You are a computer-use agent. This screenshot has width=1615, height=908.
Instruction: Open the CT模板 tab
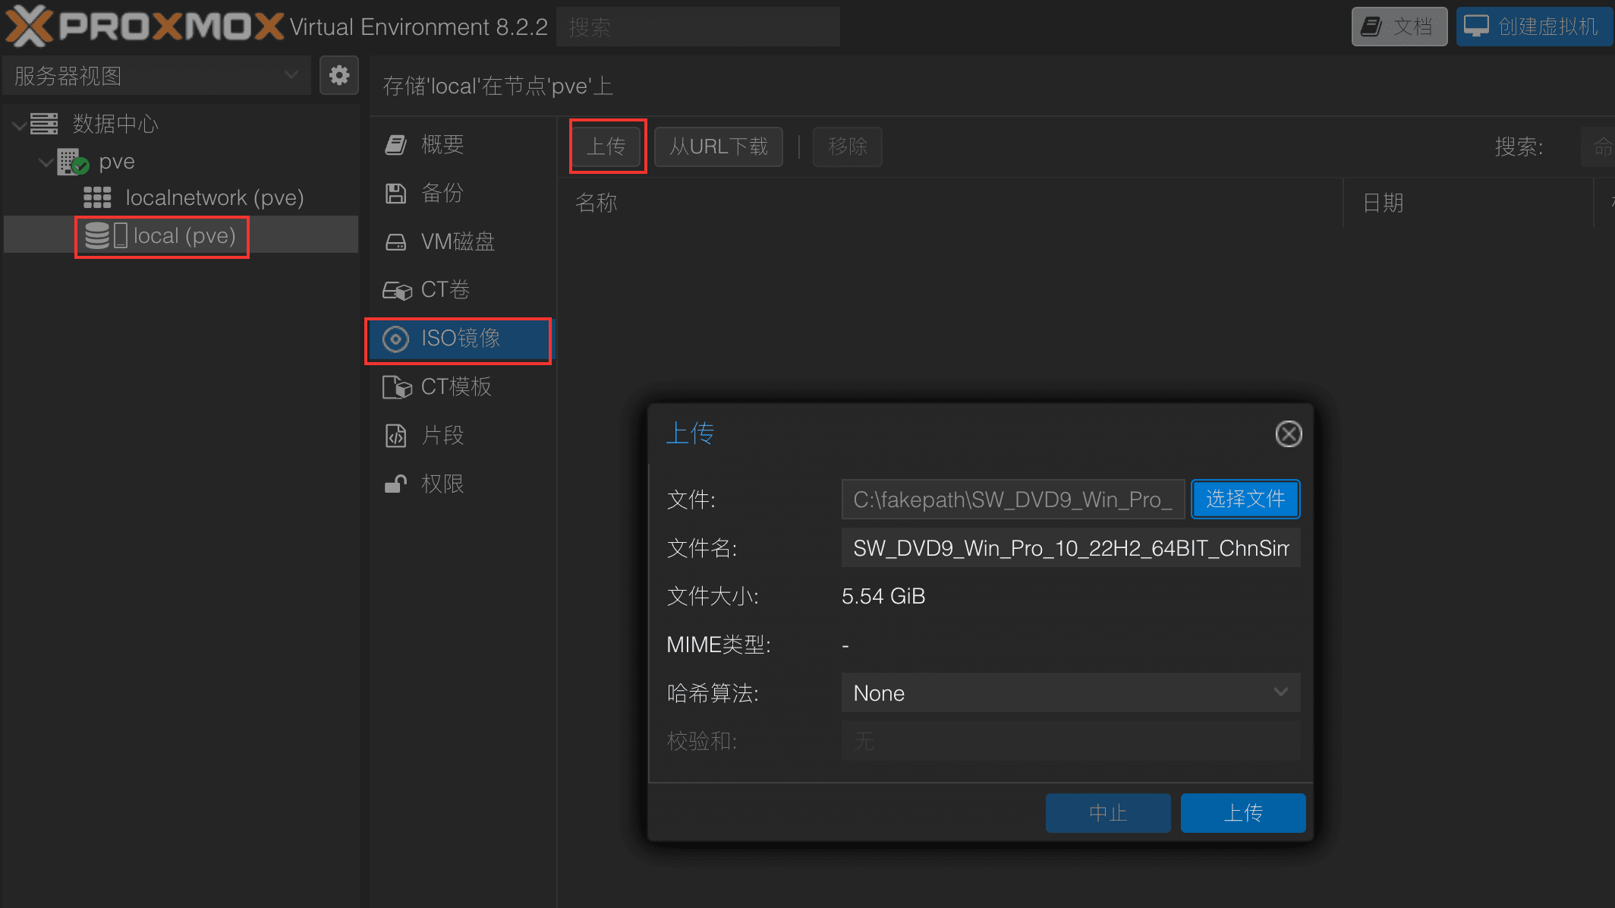tap(461, 387)
